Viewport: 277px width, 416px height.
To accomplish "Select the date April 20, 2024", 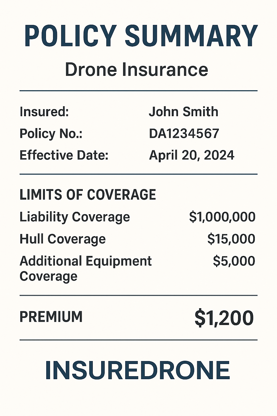I will [x=192, y=155].
